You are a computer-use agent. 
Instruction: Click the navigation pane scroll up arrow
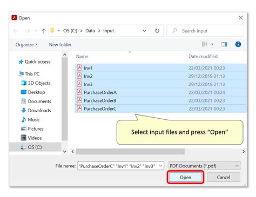(x=65, y=55)
